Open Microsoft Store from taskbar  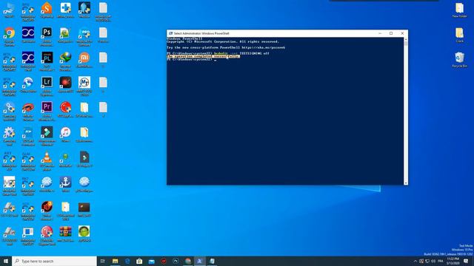pyautogui.click(x=139, y=261)
